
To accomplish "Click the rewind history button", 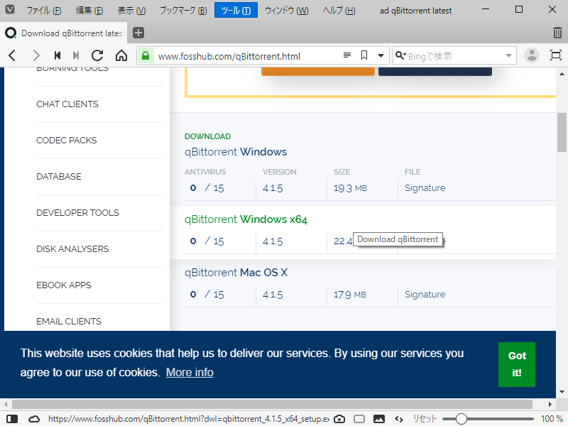I will 58,55.
